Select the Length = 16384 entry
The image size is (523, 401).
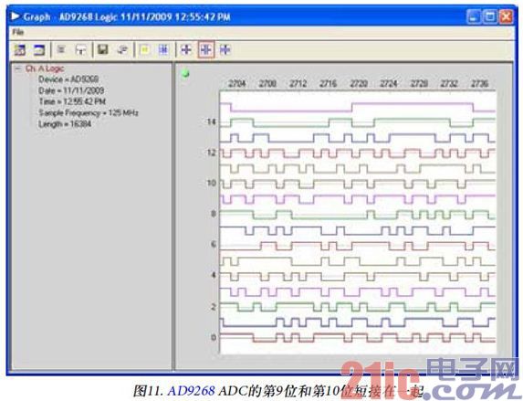[65, 124]
